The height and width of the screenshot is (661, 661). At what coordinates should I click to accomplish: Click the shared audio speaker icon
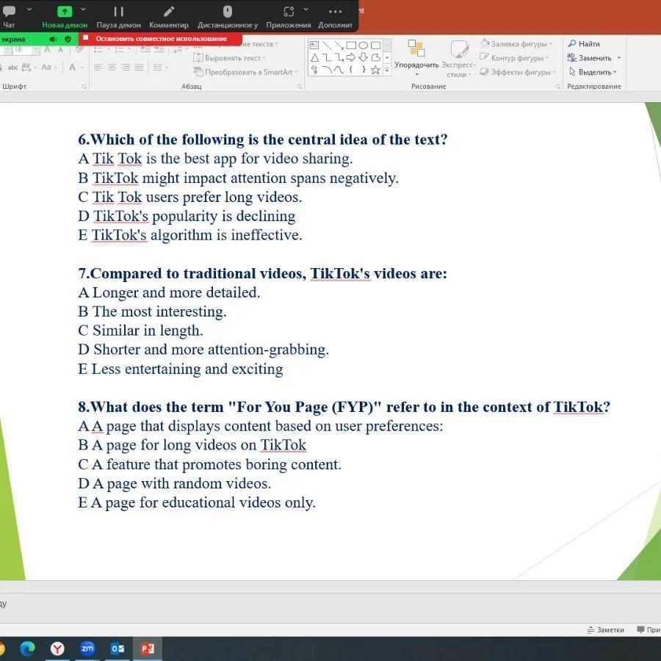click(x=53, y=39)
